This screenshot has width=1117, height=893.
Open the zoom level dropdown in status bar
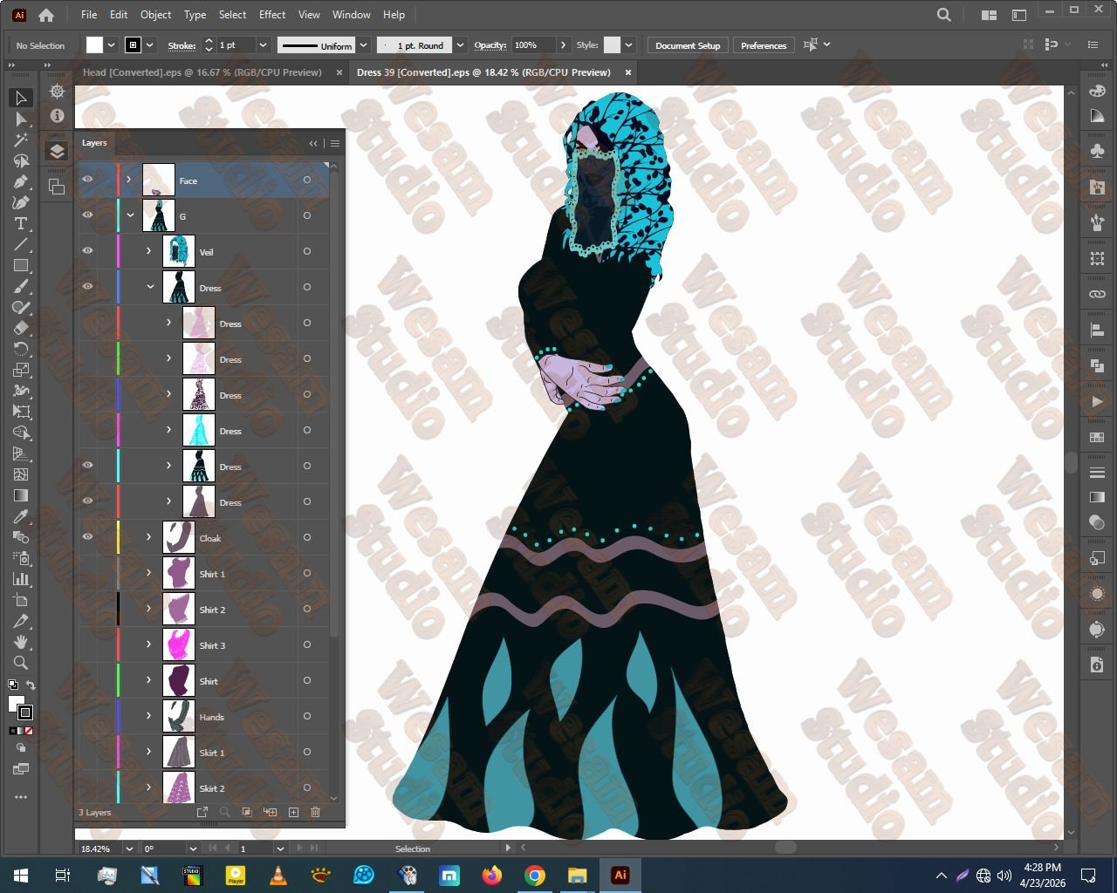tap(130, 849)
